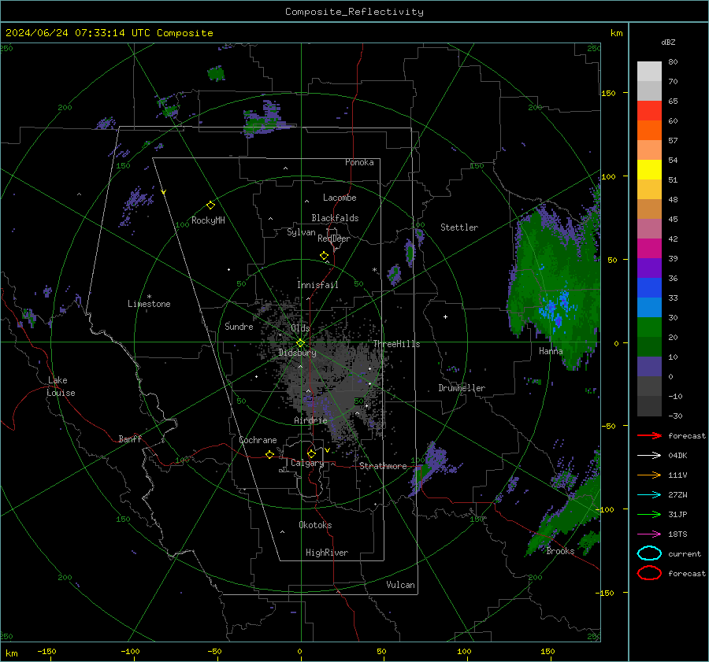Pick the cyan 27ZW arrow legend icon

(649, 495)
